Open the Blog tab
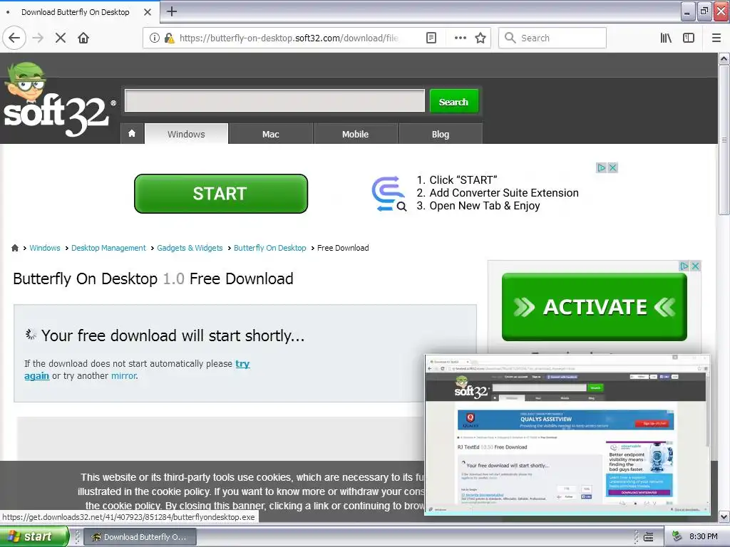 [440, 134]
